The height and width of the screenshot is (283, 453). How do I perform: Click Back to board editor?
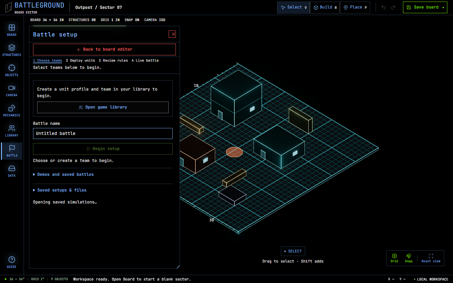(104, 49)
